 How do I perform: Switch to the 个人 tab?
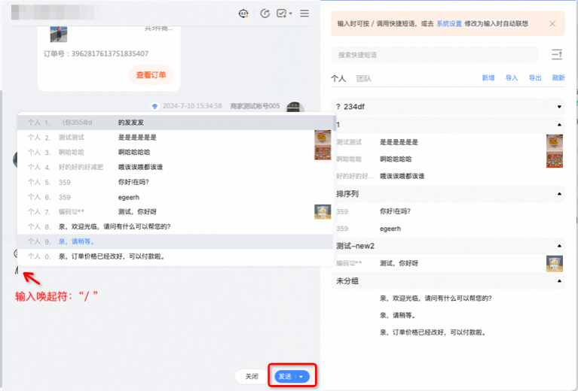tap(338, 78)
